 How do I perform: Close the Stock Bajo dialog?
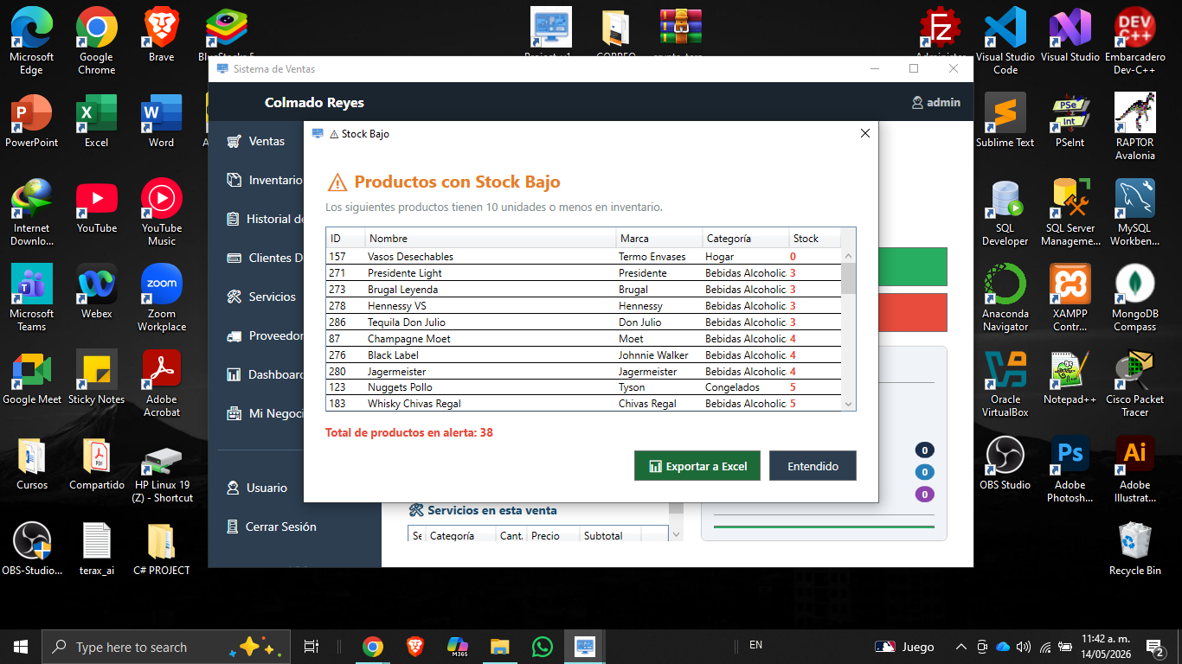(x=864, y=133)
